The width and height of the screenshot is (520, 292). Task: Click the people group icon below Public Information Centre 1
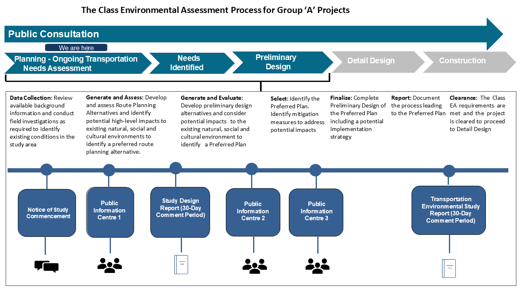(110, 265)
